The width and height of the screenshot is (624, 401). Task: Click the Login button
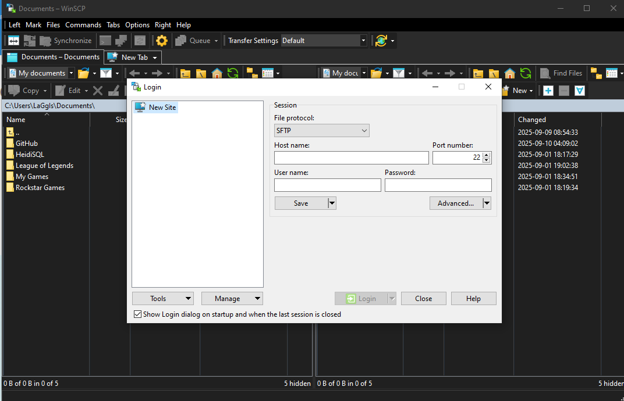click(x=361, y=299)
